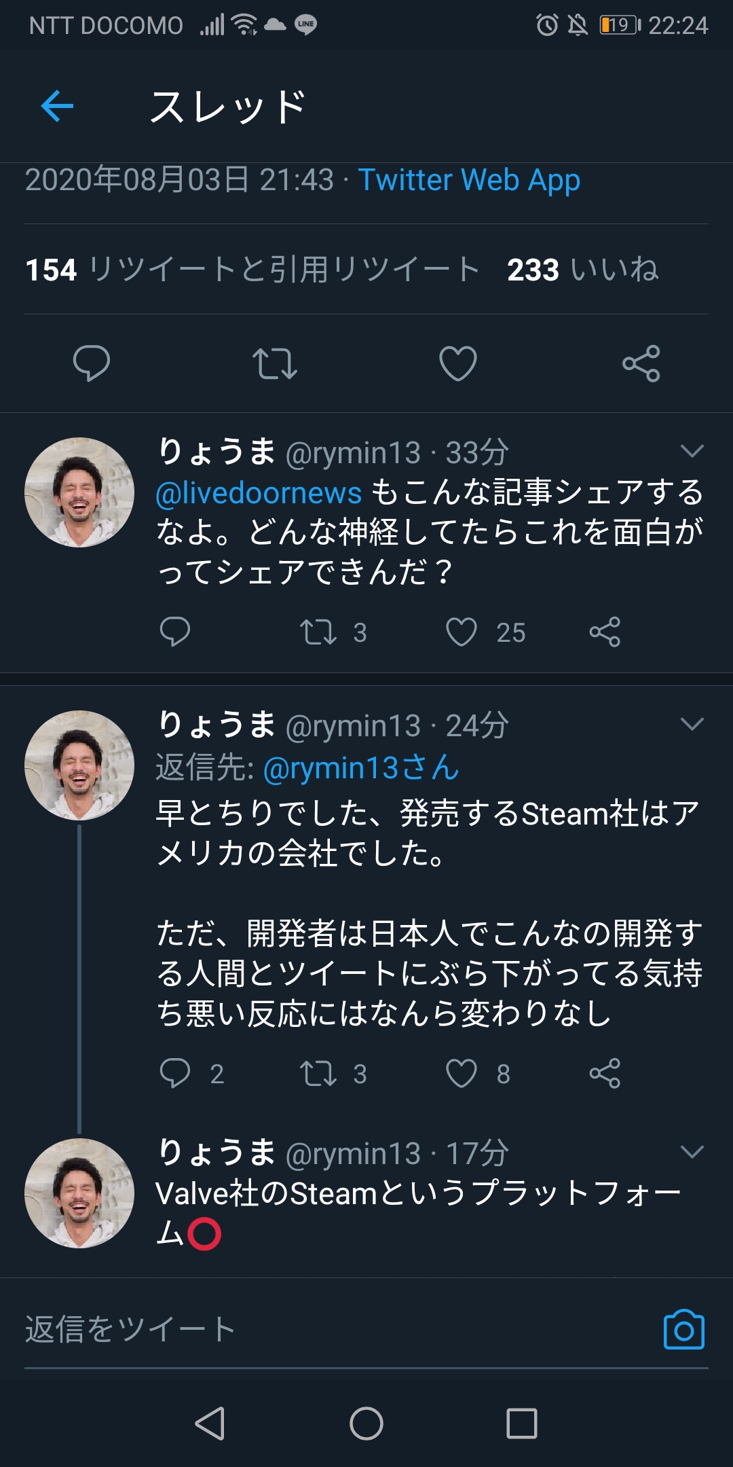Share the tweet posted 24分 ago
Image resolution: width=733 pixels, height=1467 pixels.
point(605,1074)
